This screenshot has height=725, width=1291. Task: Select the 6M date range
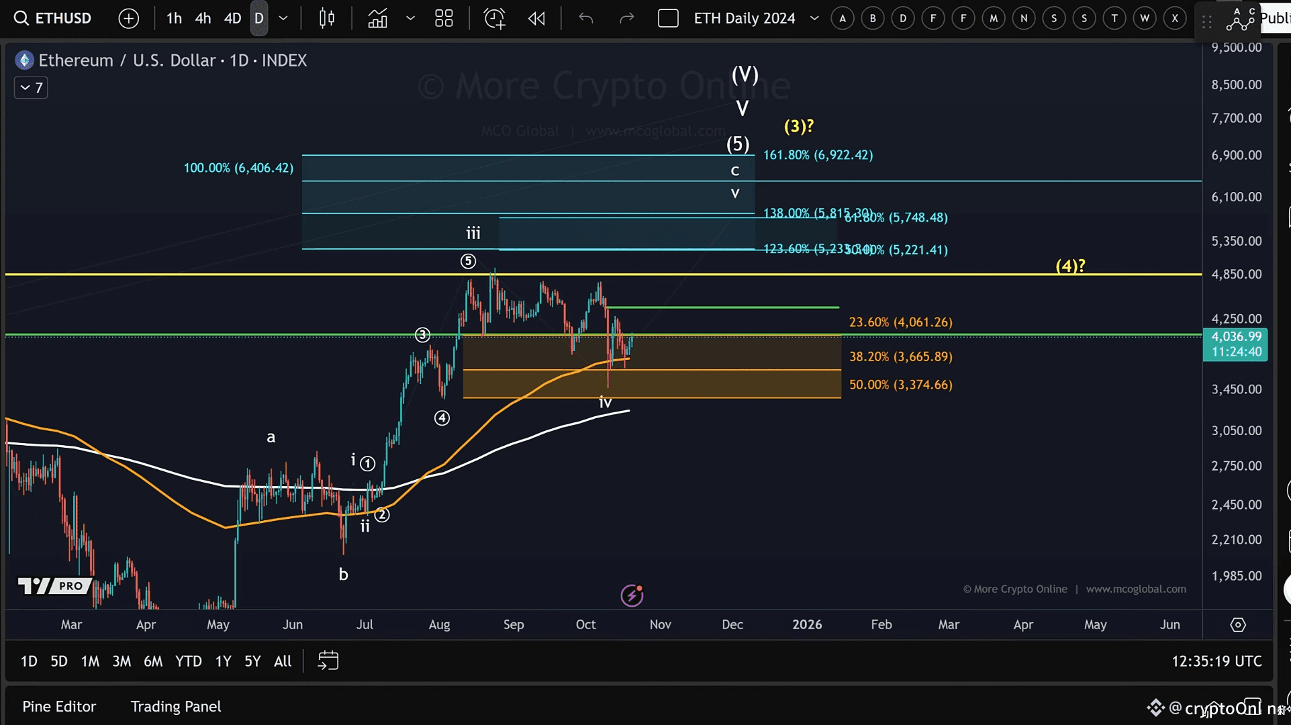pyautogui.click(x=153, y=661)
